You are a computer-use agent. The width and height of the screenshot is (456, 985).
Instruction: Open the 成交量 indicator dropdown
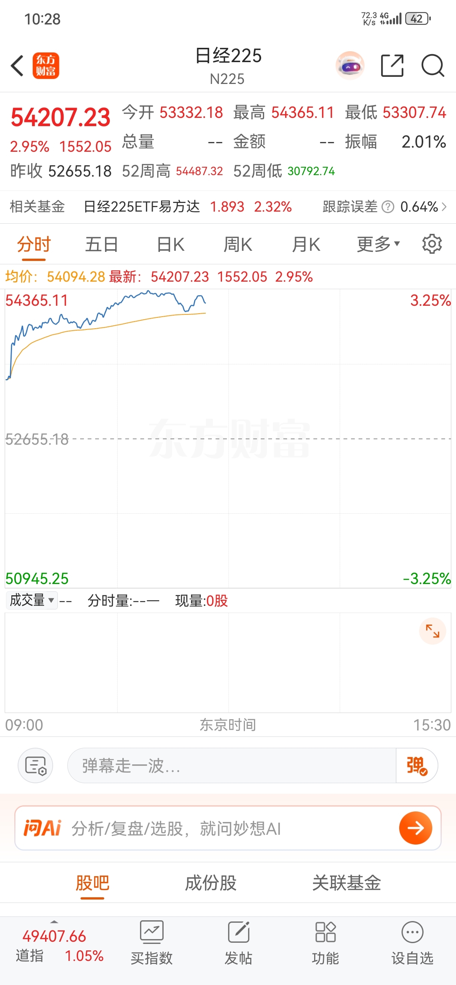pos(32,600)
